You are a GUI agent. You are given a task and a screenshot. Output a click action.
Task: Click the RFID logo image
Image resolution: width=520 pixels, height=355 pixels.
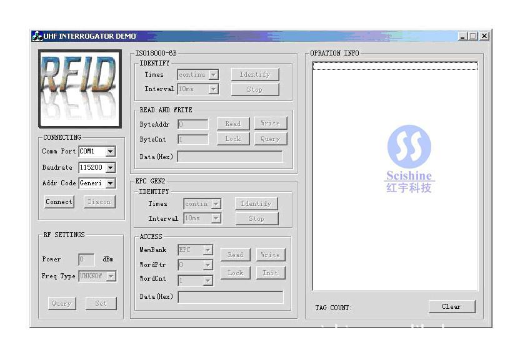pos(79,88)
